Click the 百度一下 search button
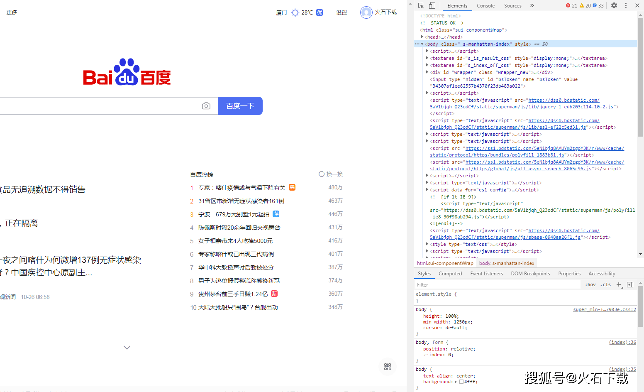644x392 pixels. pyautogui.click(x=240, y=106)
